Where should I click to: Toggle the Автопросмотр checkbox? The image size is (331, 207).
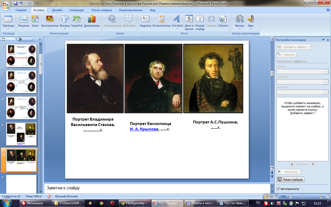278,189
